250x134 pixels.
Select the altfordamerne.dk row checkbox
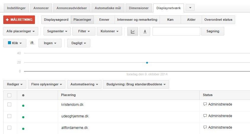pyautogui.click(x=9, y=127)
